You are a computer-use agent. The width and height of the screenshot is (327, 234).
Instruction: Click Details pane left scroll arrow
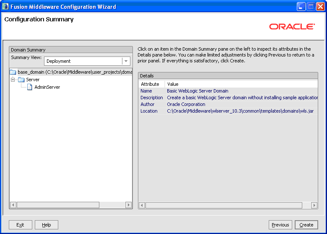point(142,206)
